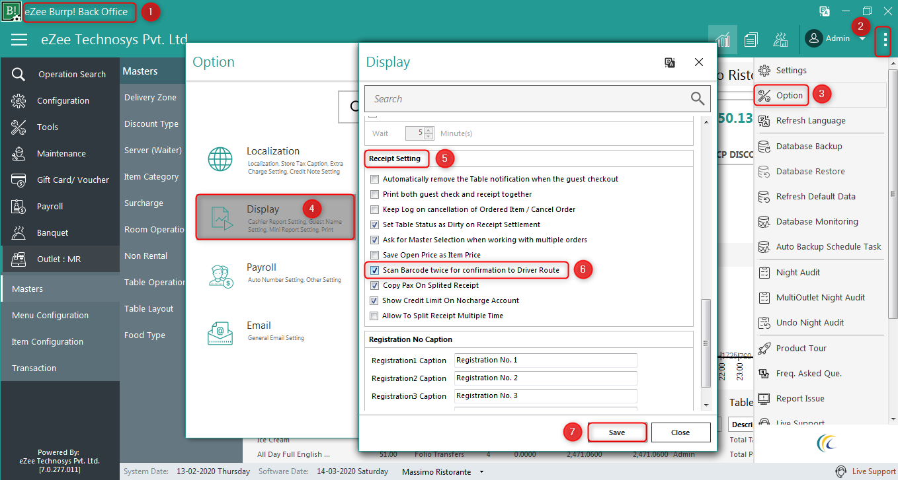Increase the Wait minutes spinner value
The height and width of the screenshot is (480, 898).
coord(429,130)
